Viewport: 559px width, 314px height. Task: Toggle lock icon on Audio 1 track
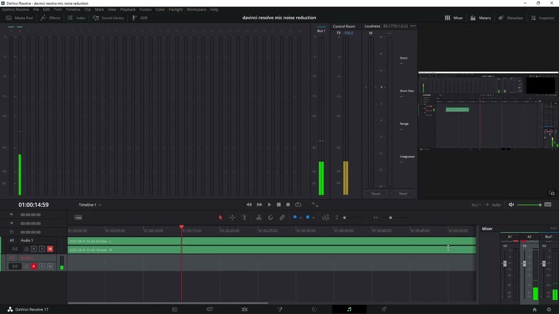[x=26, y=249]
